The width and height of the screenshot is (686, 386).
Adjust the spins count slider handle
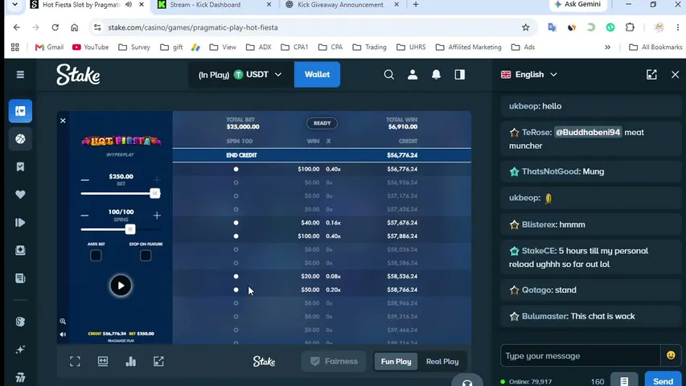pyautogui.click(x=130, y=229)
